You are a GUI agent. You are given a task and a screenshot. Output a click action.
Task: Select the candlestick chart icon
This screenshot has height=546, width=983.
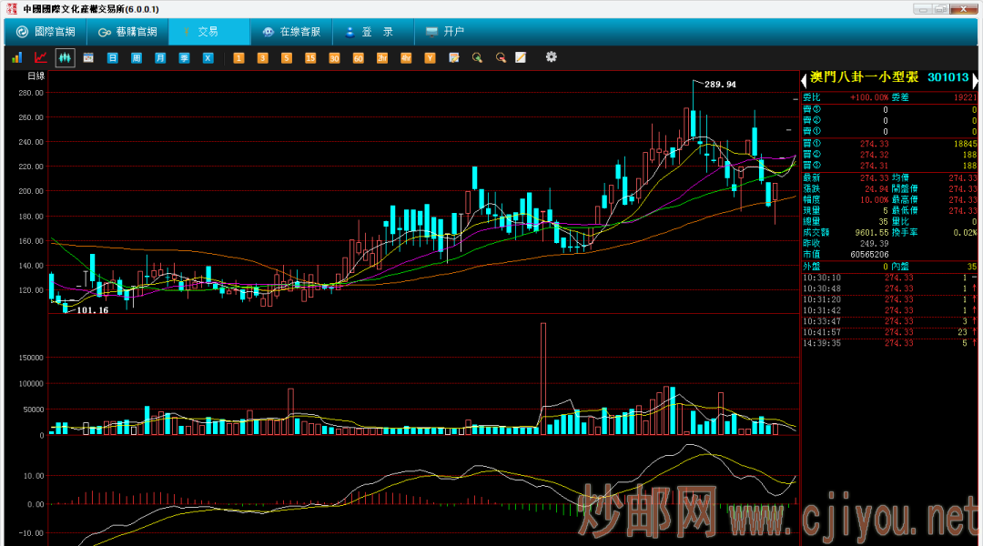click(x=65, y=57)
